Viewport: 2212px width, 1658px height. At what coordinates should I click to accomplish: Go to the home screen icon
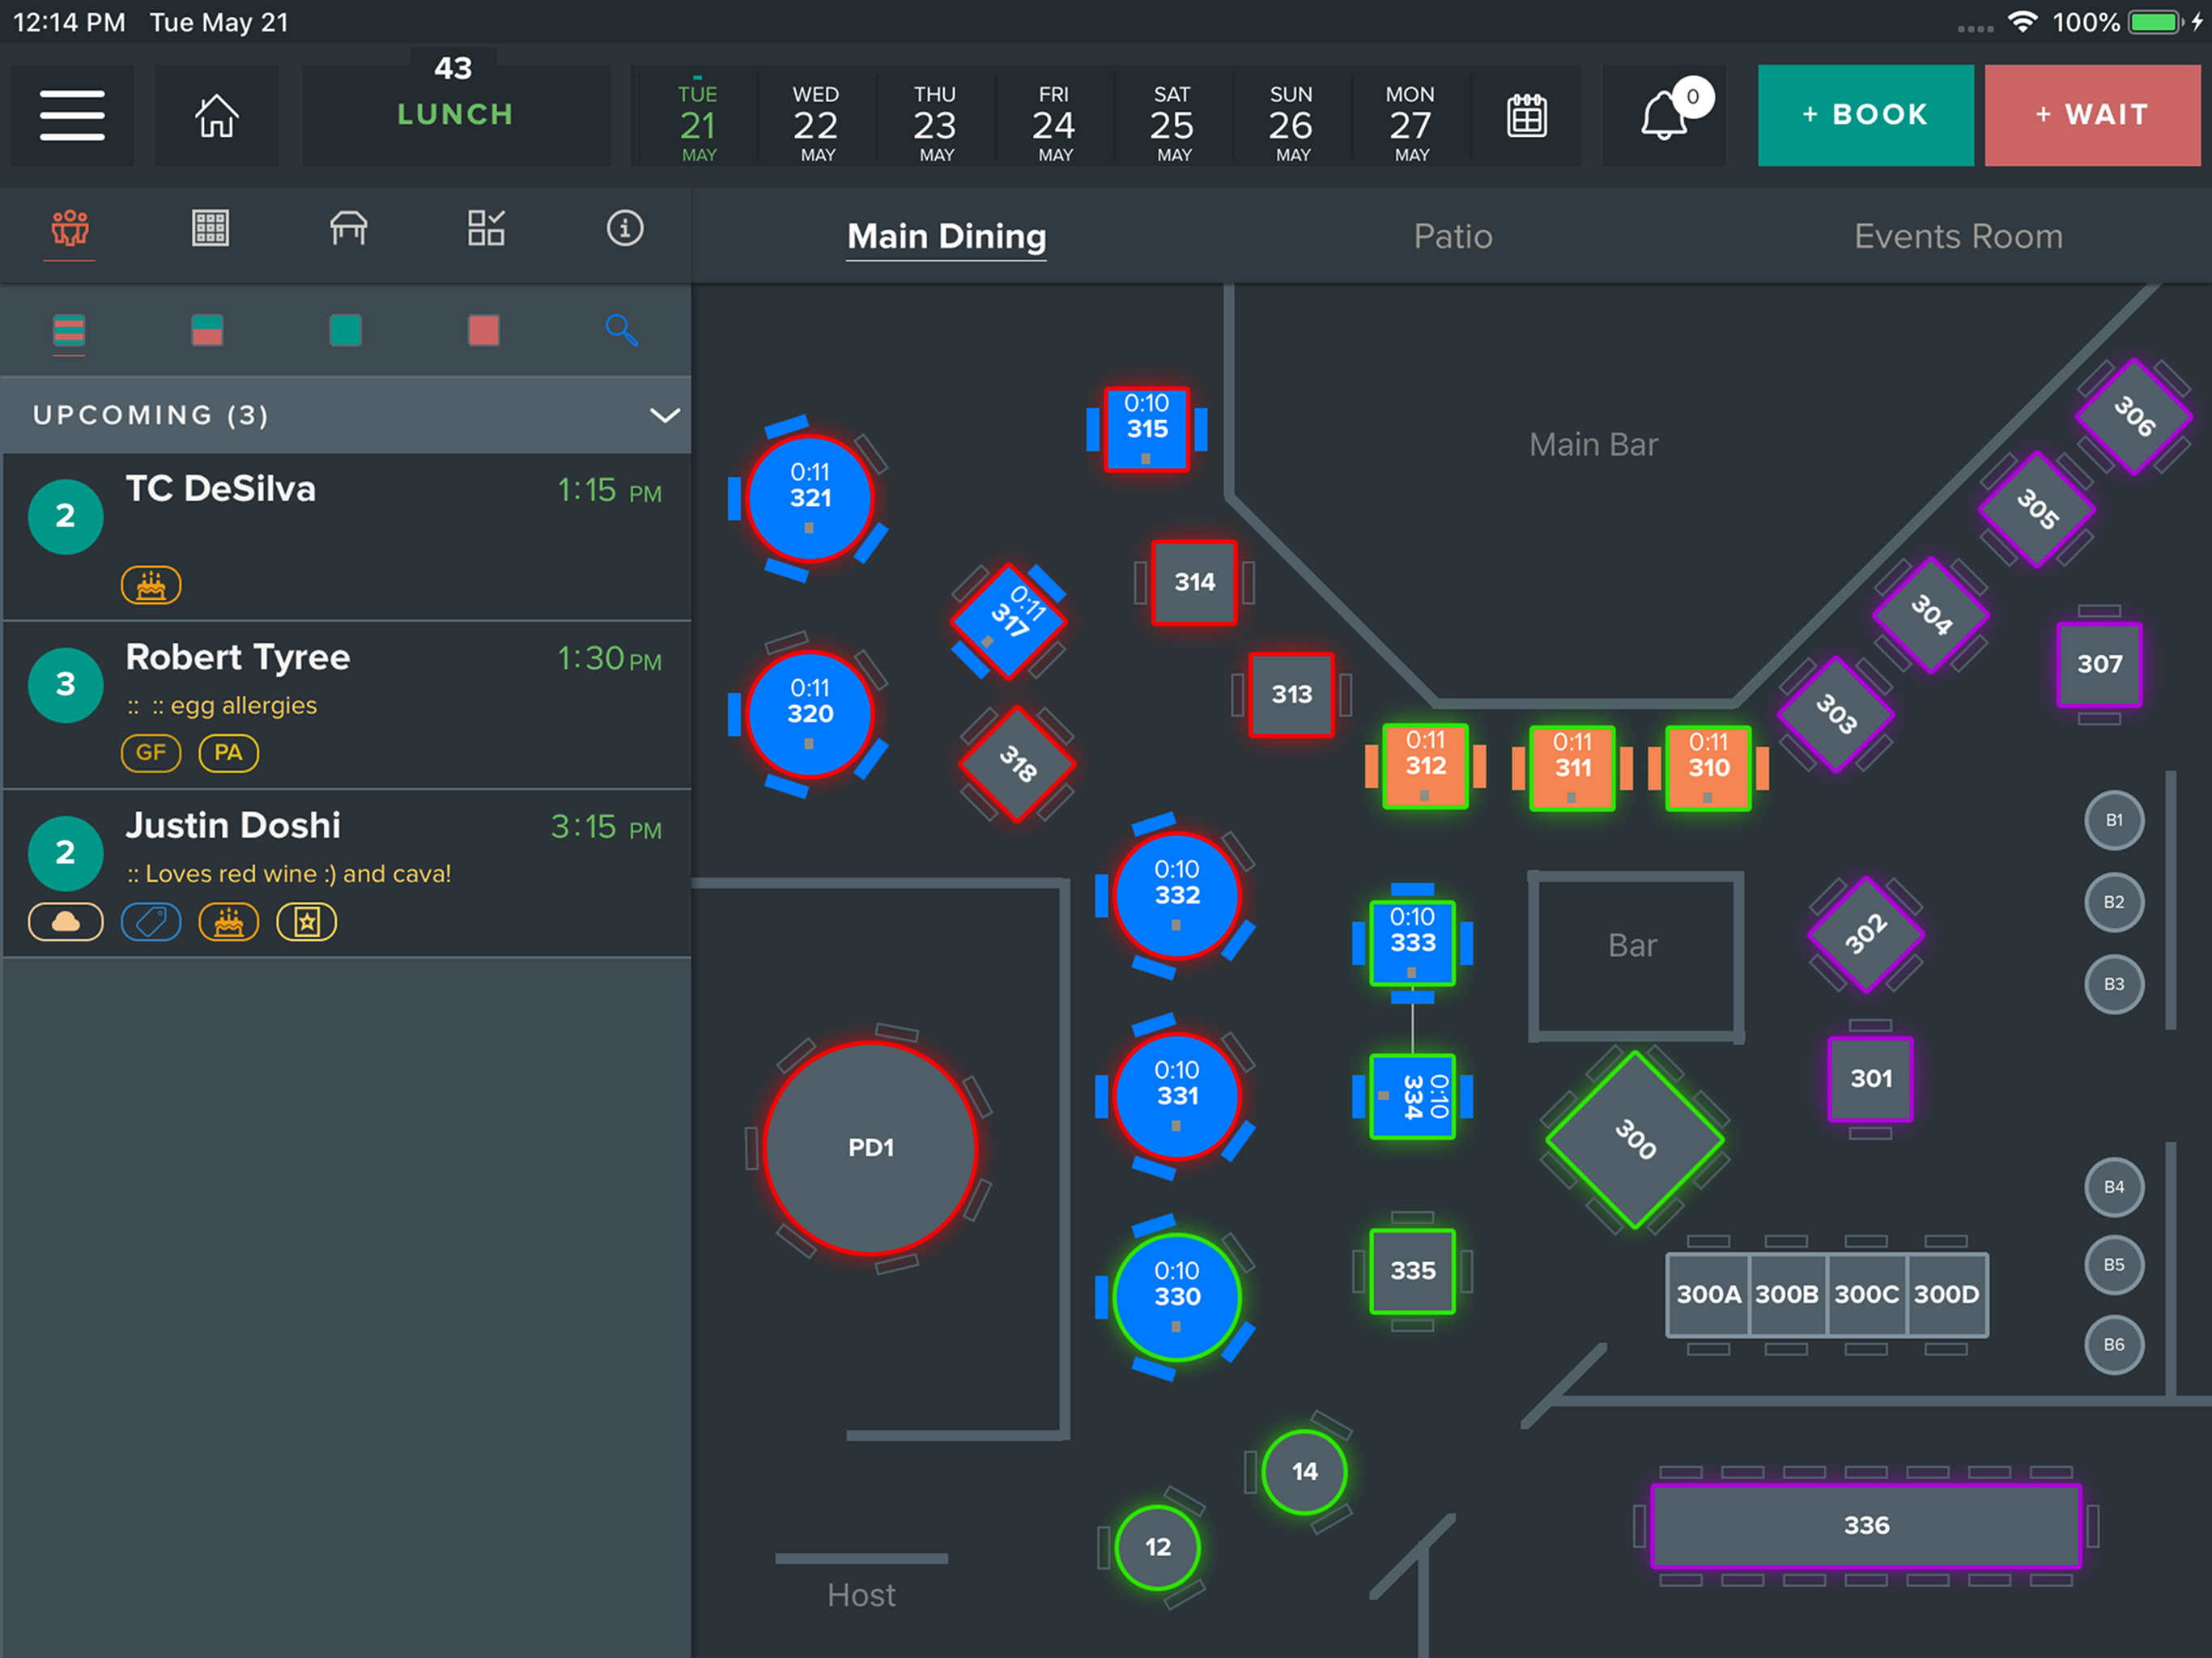point(216,115)
